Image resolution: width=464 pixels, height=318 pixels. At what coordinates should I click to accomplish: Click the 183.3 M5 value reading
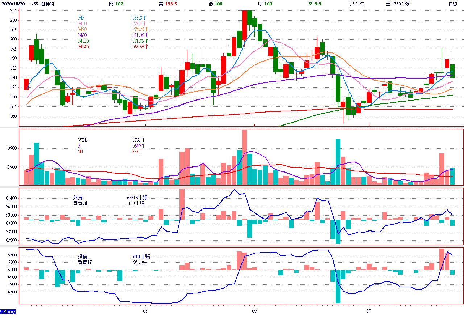pos(139,18)
